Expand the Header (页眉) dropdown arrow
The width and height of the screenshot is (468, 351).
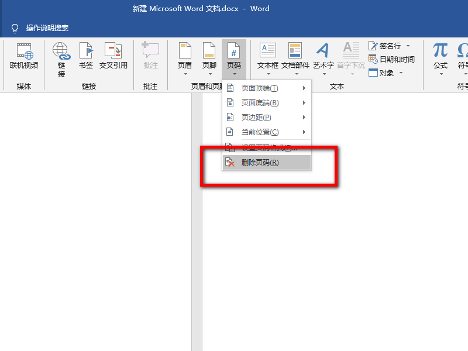tap(185, 74)
